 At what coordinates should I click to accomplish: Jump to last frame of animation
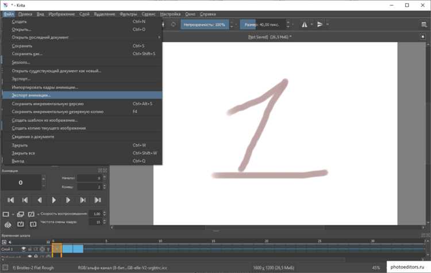tap(98, 200)
